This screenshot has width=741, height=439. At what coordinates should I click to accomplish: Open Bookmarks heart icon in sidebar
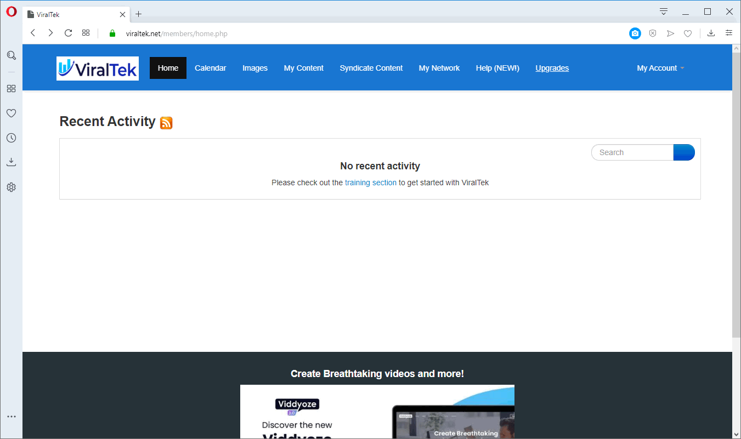coord(11,113)
